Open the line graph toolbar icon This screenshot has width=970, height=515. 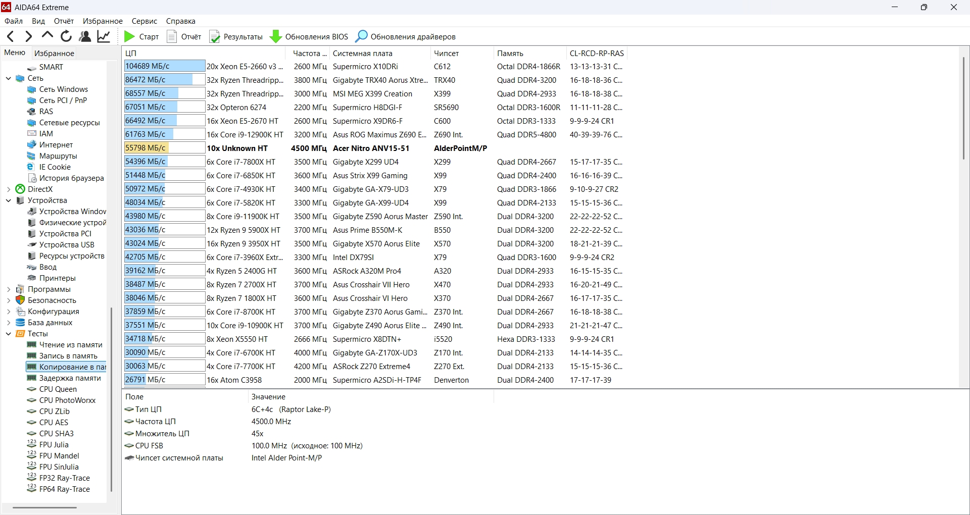[x=104, y=36]
